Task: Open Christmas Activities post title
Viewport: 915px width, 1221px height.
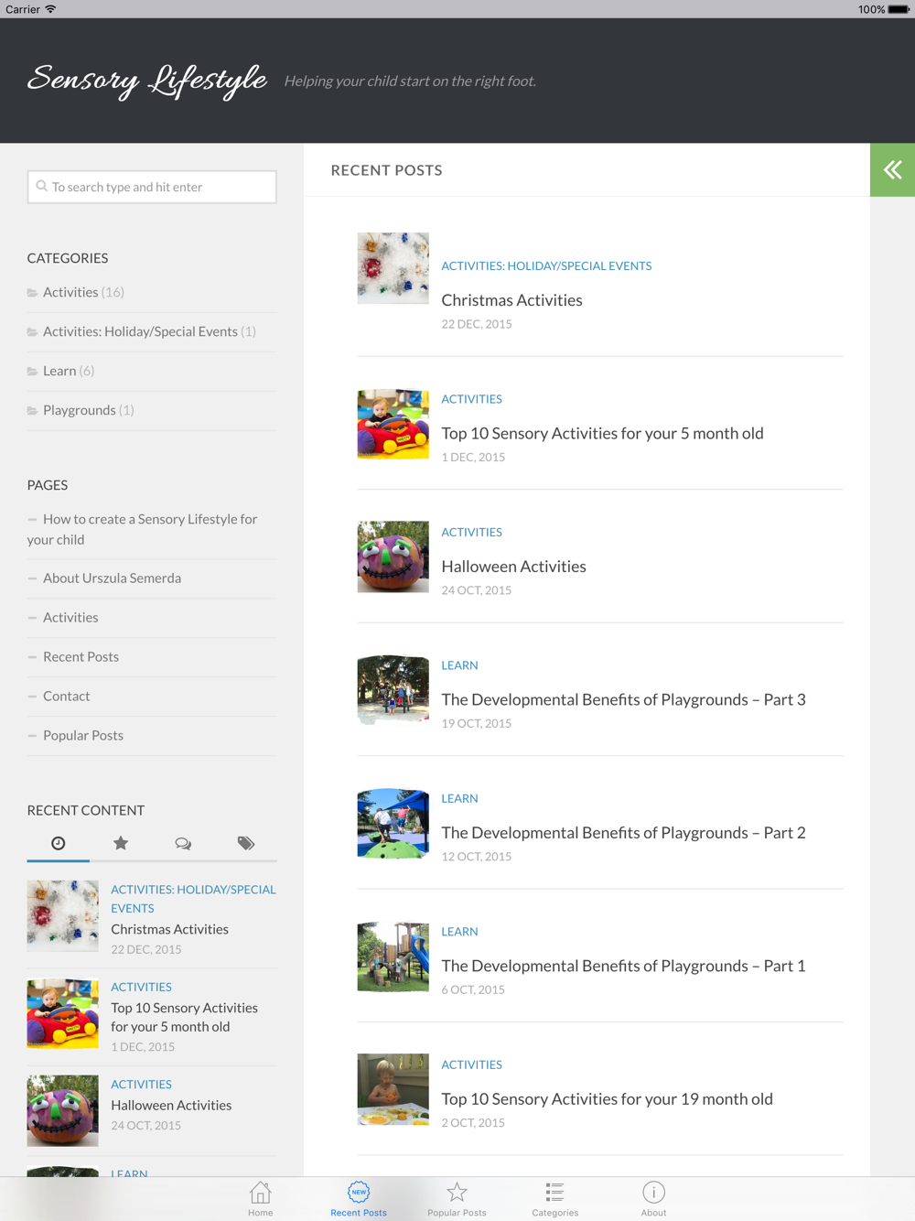Action: coord(511,300)
